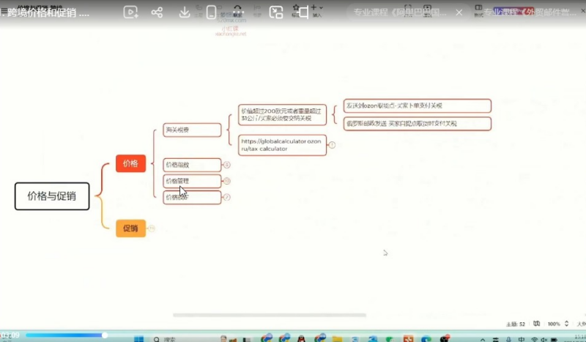This screenshot has height=342, width=586.
Task: Click the download icon in the video top bar
Action: (x=185, y=12)
